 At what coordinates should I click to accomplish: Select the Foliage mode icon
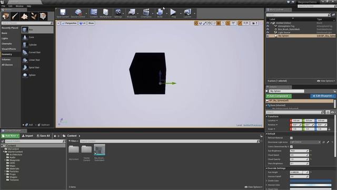(34, 16)
